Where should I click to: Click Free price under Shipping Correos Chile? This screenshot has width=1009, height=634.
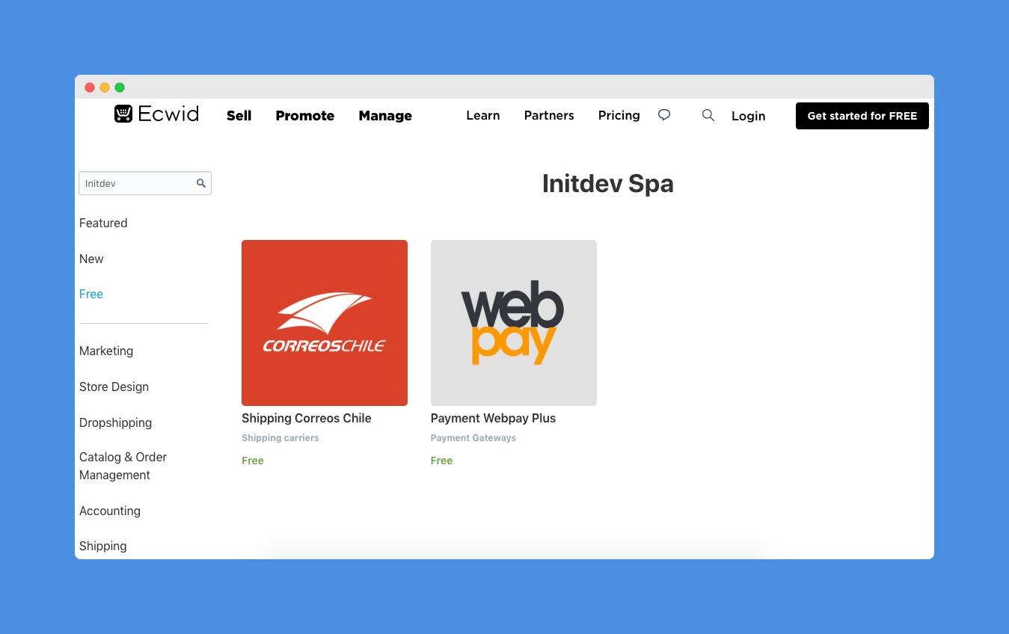point(253,461)
